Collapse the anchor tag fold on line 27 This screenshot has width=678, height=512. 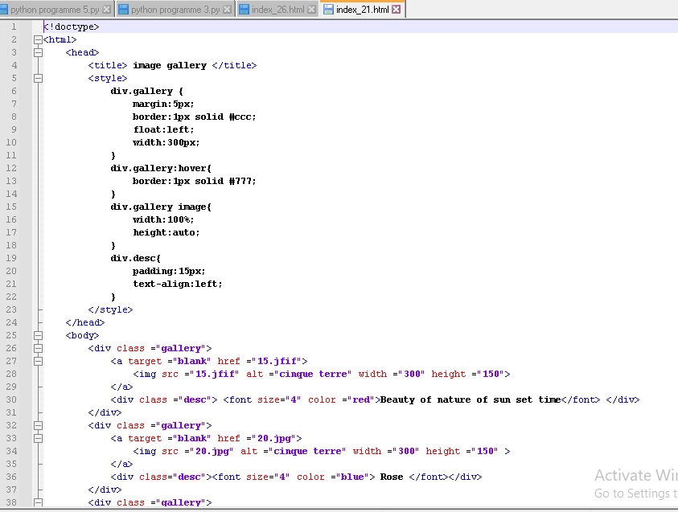click(38, 361)
